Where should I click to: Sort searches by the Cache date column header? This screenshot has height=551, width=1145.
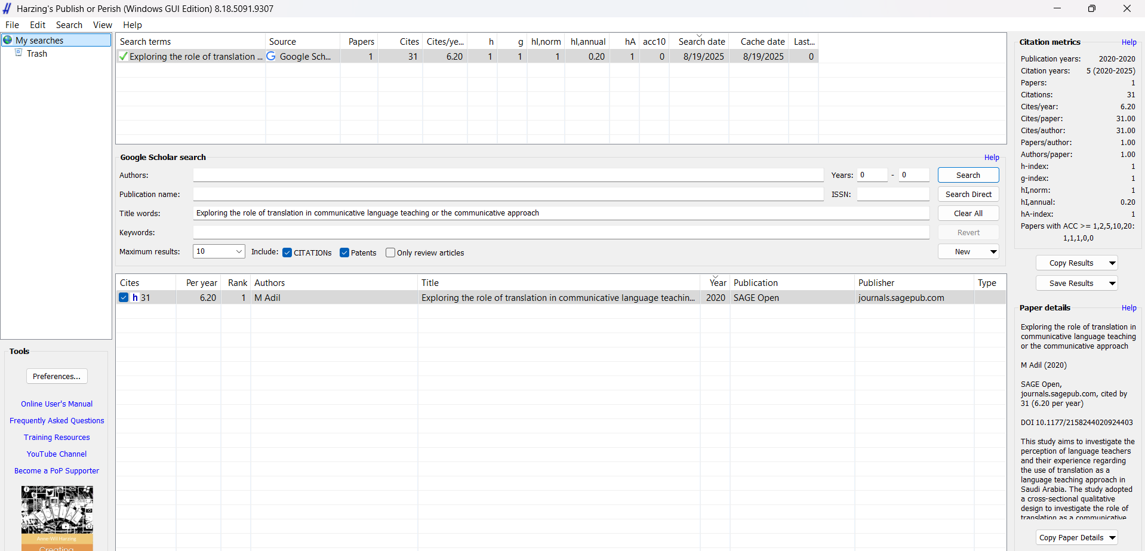click(759, 41)
